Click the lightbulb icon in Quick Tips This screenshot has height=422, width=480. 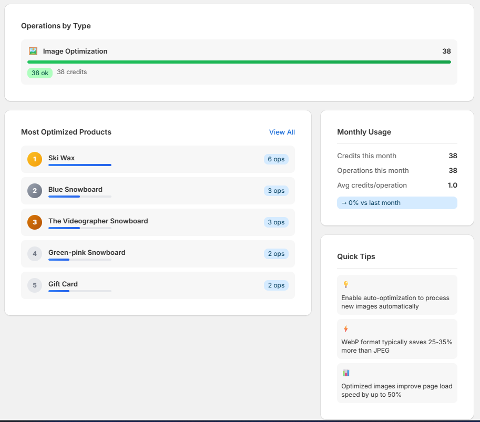click(345, 284)
